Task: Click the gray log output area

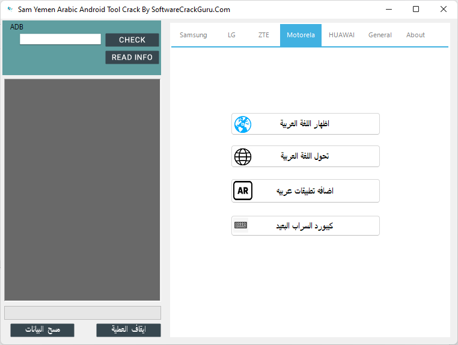Action: [x=82, y=189]
